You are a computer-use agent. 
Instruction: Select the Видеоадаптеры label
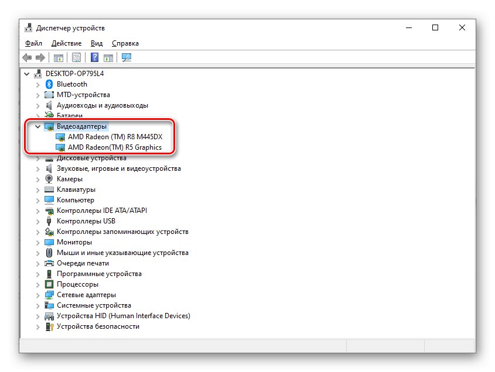tap(81, 126)
